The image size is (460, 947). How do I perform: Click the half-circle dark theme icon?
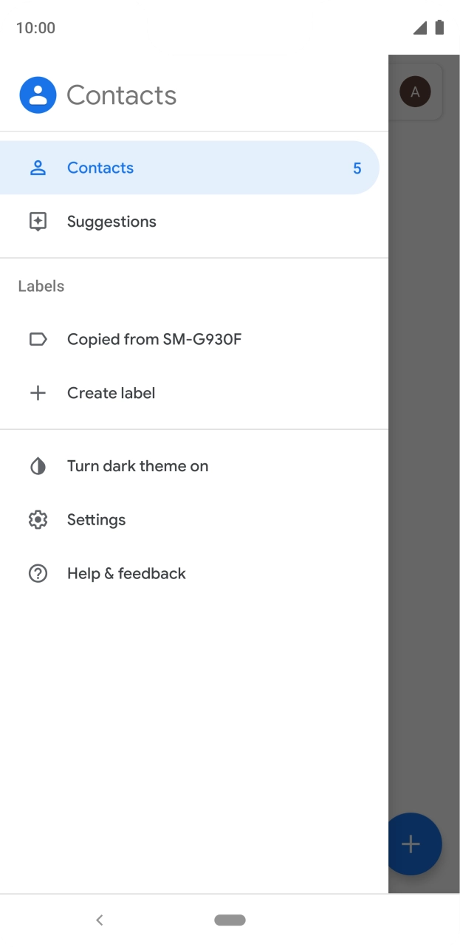click(x=38, y=466)
